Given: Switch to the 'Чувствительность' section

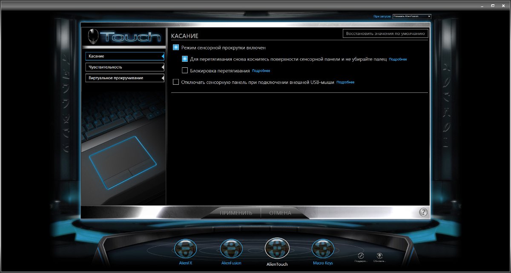Looking at the screenshot, I should tap(124, 67).
